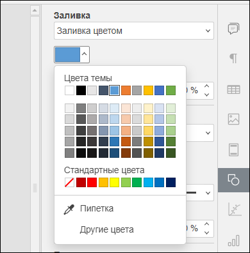Viewport: 250px width, 253px height.
Task: Increase the lower percent value
Action: [x=206, y=224]
